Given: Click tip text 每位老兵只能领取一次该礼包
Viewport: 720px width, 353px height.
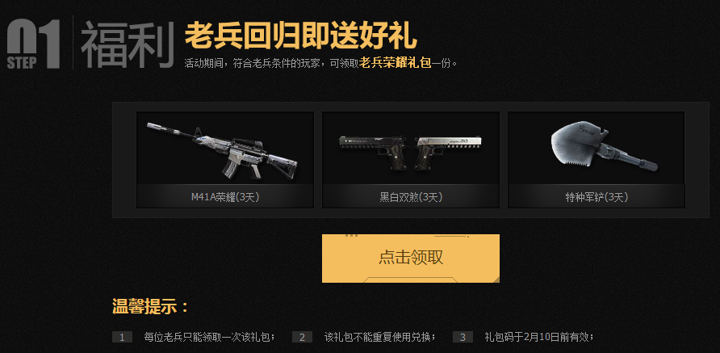Looking at the screenshot, I should click(209, 338).
